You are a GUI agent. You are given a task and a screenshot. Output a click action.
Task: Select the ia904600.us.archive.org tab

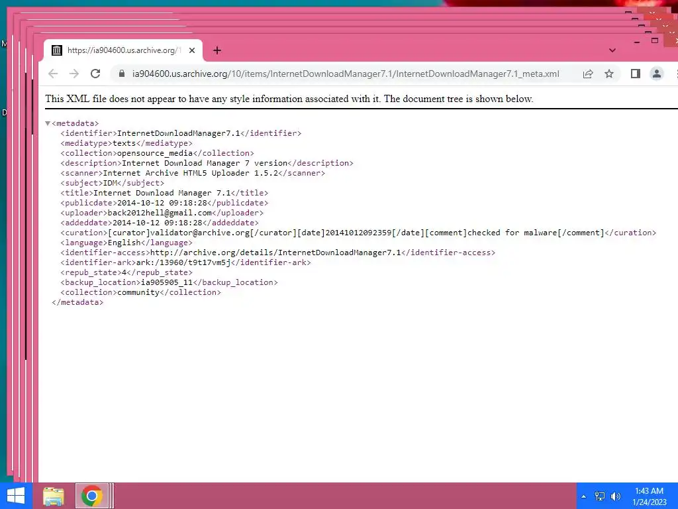pos(122,50)
